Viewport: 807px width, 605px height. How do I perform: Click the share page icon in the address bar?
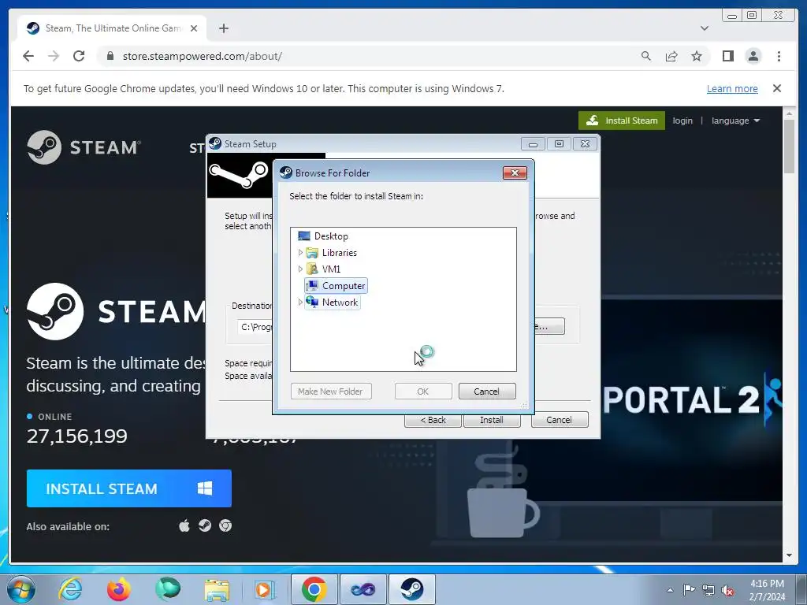(x=671, y=56)
